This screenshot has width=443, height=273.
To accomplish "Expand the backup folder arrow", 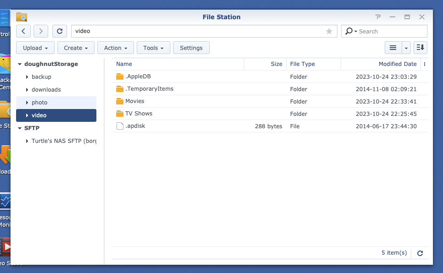I will 27,76.
